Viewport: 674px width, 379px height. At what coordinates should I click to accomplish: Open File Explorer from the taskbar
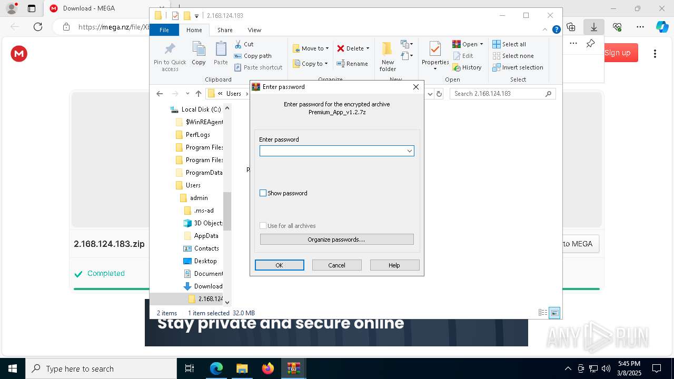coord(242,368)
